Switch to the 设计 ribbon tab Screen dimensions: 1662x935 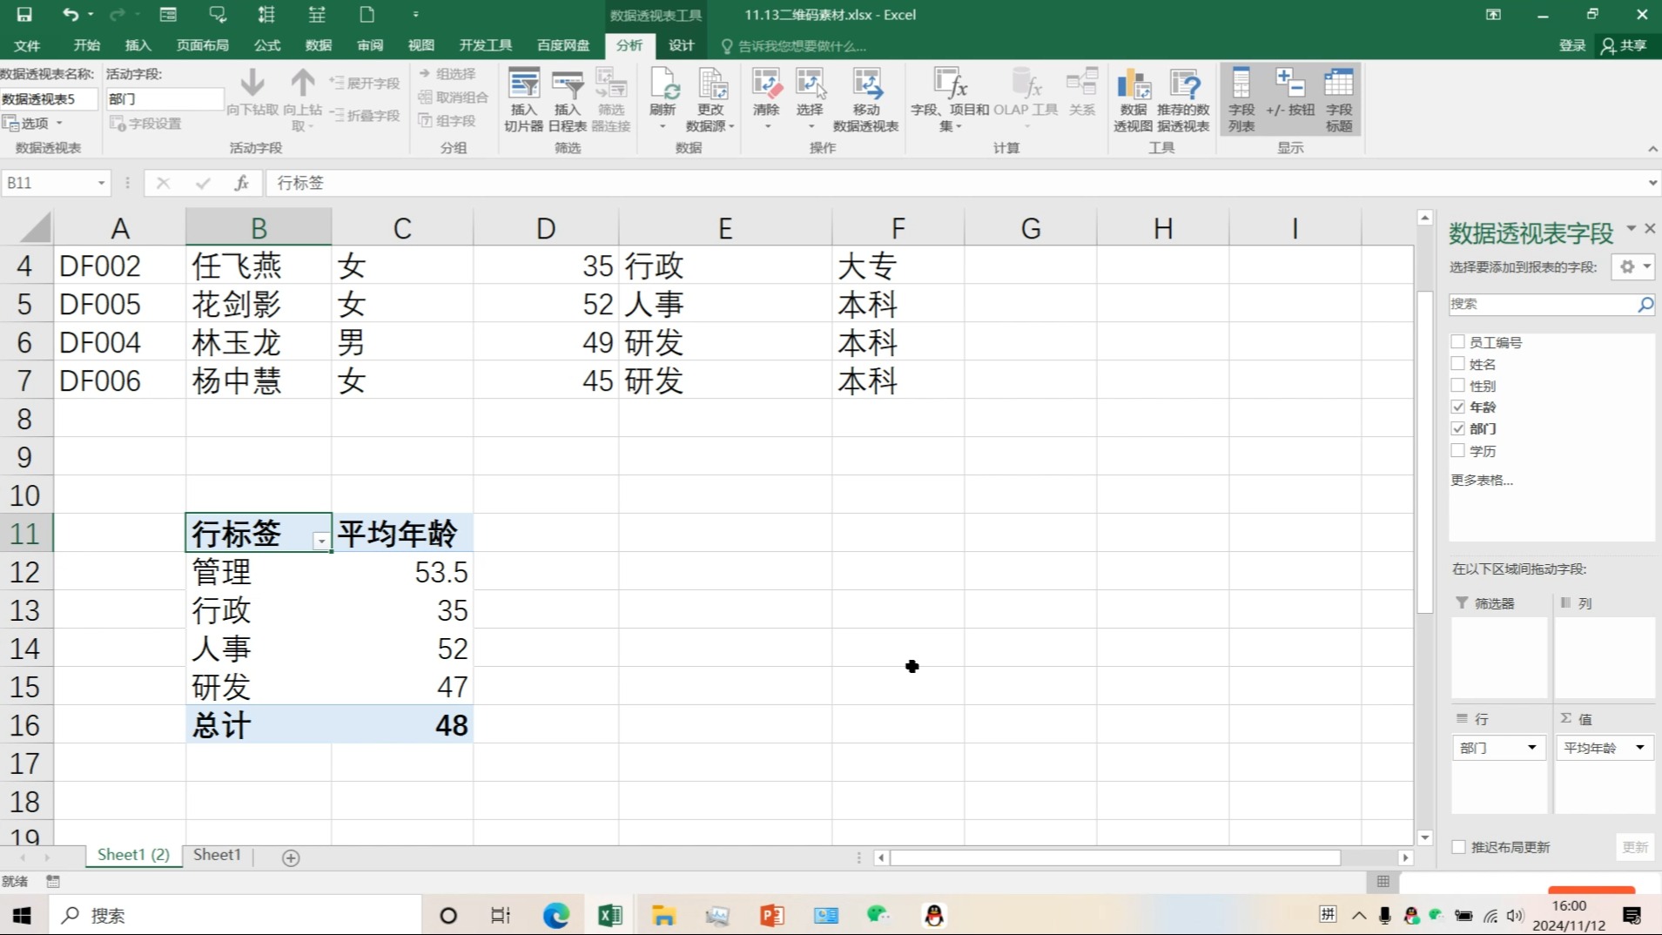pos(681,45)
